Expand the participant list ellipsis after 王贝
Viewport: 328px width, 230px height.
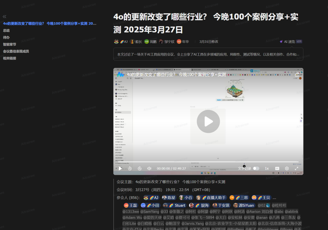pos(274,198)
